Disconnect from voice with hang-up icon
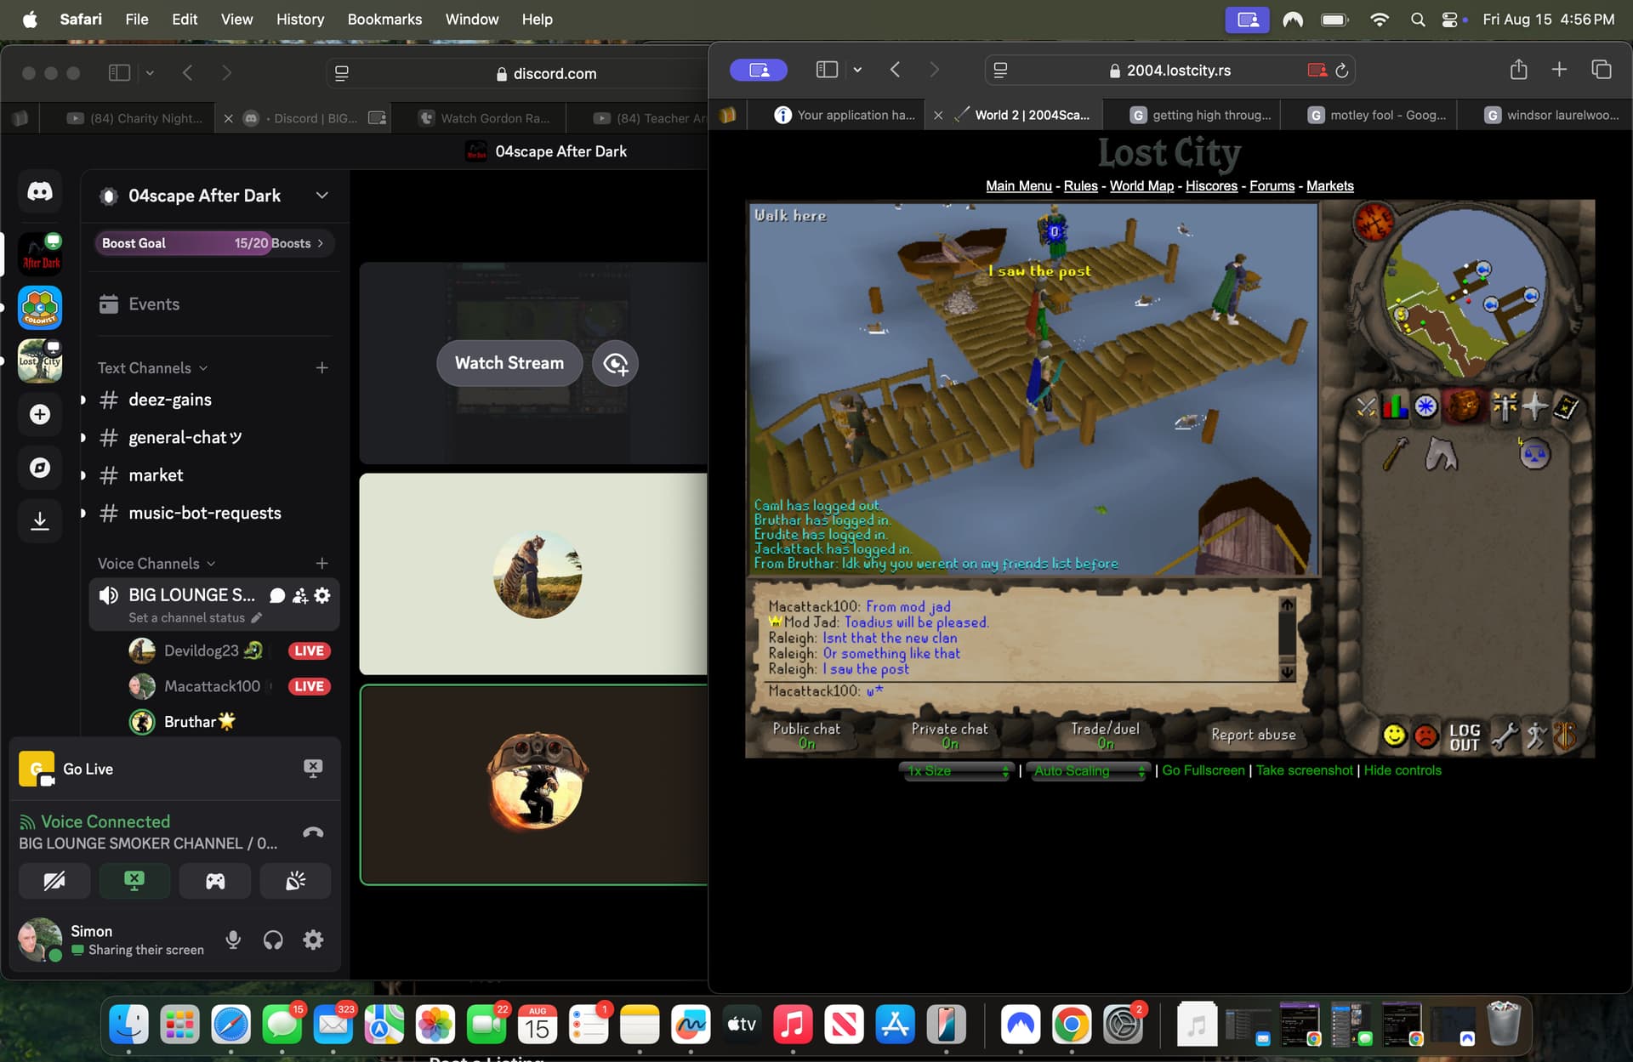The image size is (1633, 1062). tap(313, 832)
